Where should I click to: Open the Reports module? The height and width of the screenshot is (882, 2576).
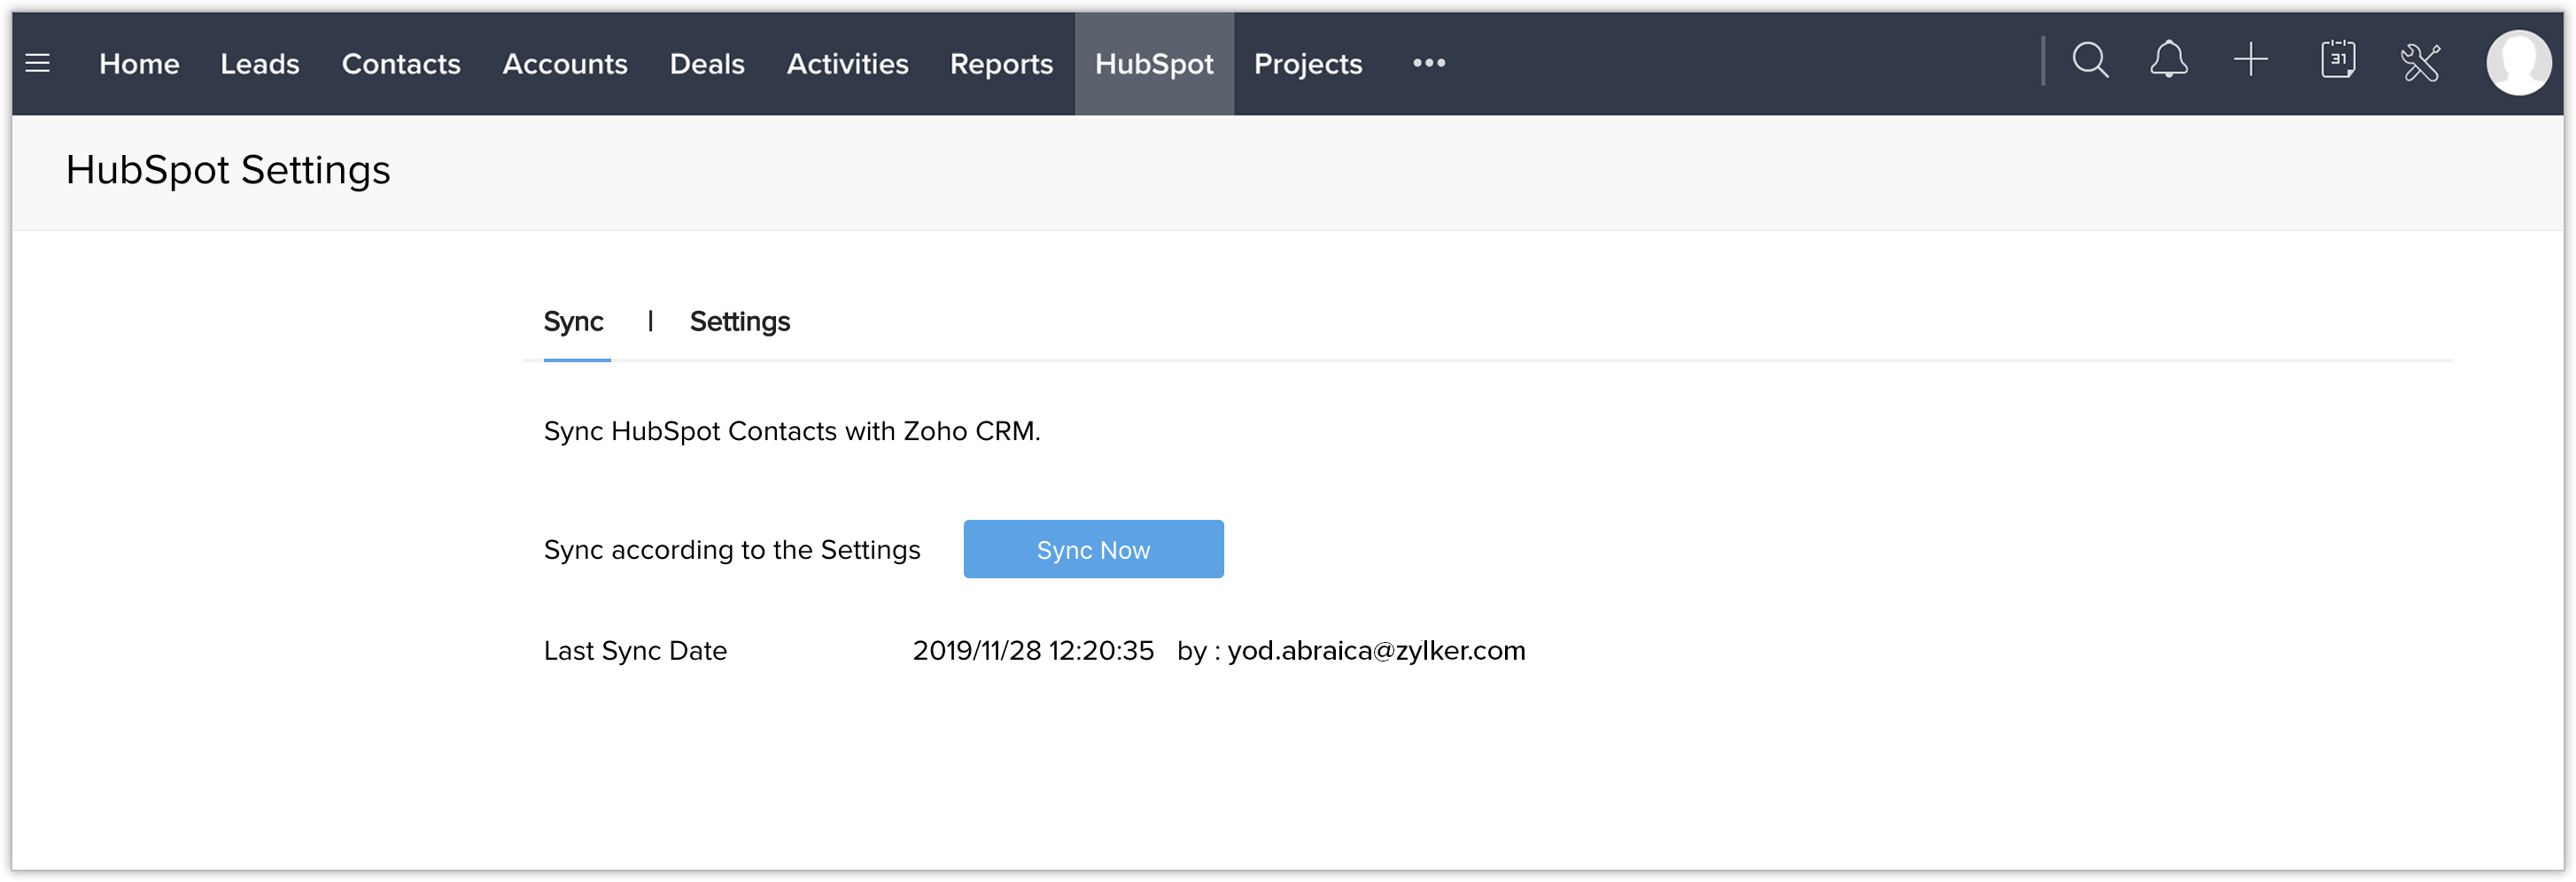[1001, 64]
